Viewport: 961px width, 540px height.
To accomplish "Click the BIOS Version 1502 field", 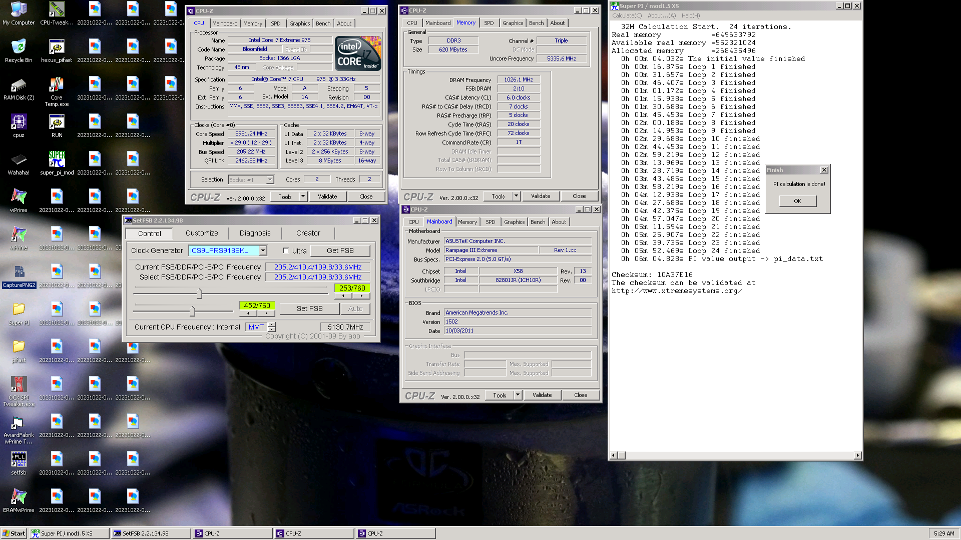I will point(518,321).
